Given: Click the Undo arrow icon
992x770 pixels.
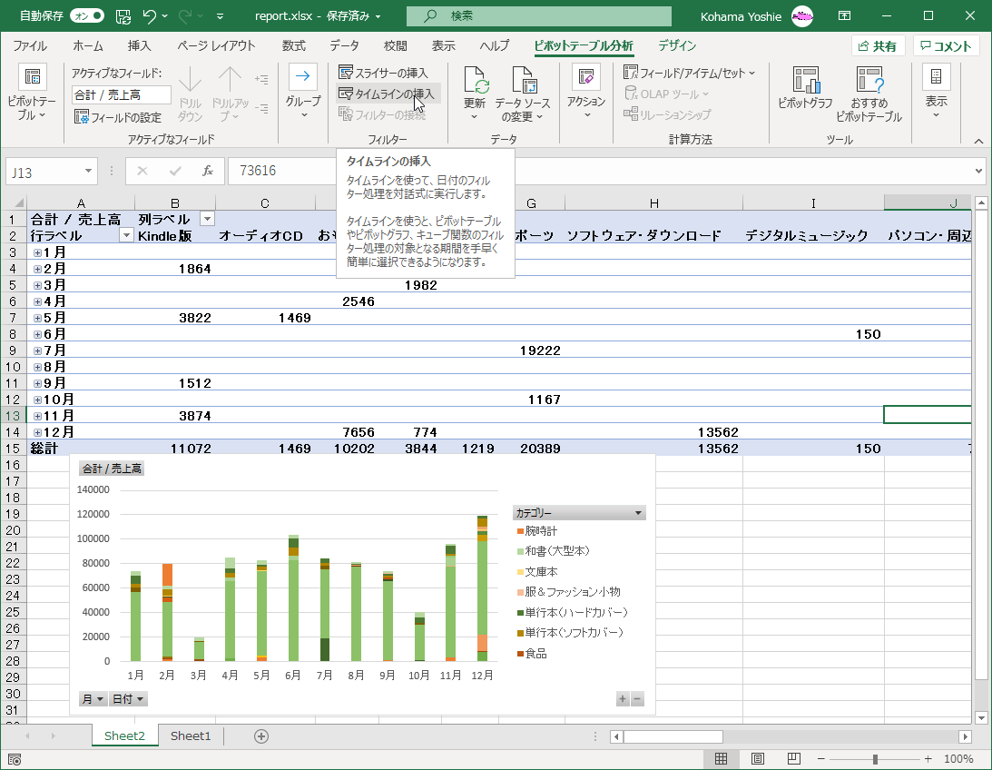Looking at the screenshot, I should click(151, 16).
